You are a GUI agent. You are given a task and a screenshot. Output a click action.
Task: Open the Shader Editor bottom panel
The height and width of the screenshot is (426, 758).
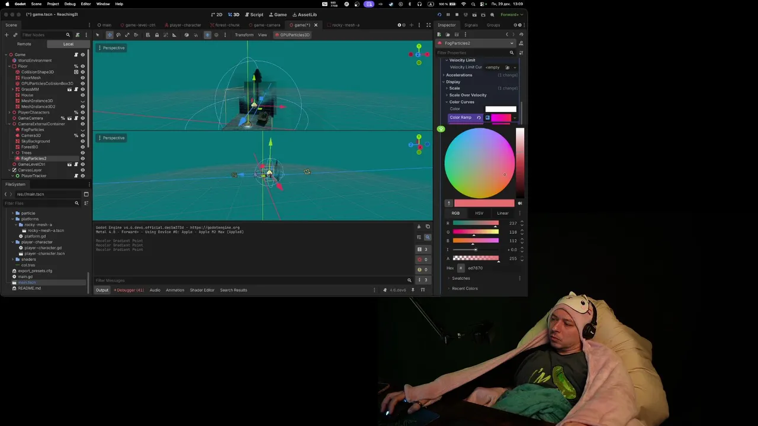202,290
